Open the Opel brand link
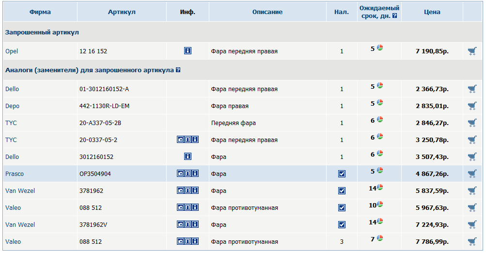Image resolution: width=486 pixels, height=253 pixels. tap(12, 51)
